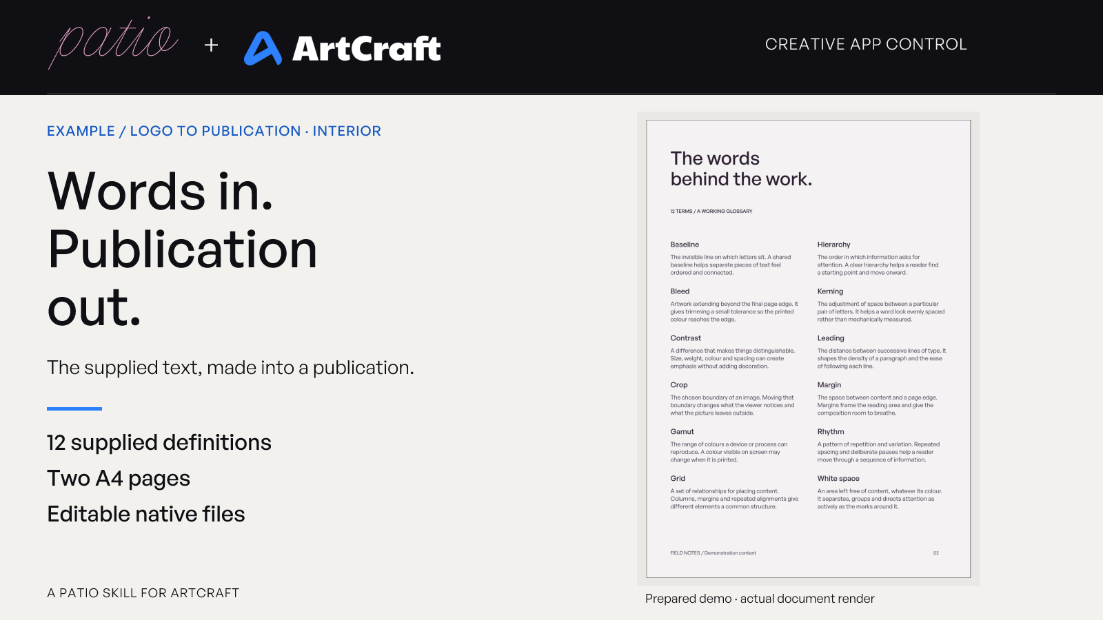
Task: Click the ArtCraft wordmark text
Action: [367, 49]
